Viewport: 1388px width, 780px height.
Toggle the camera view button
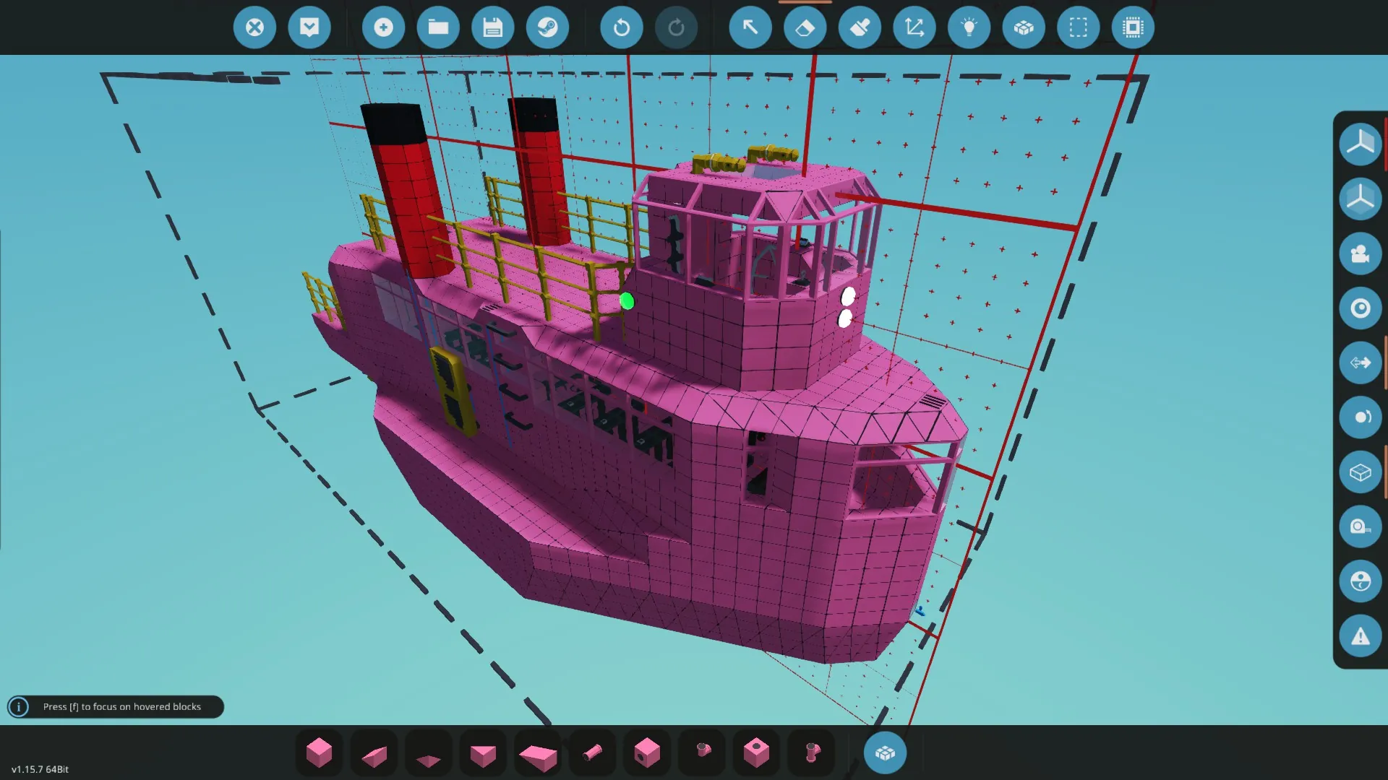click(x=1360, y=253)
